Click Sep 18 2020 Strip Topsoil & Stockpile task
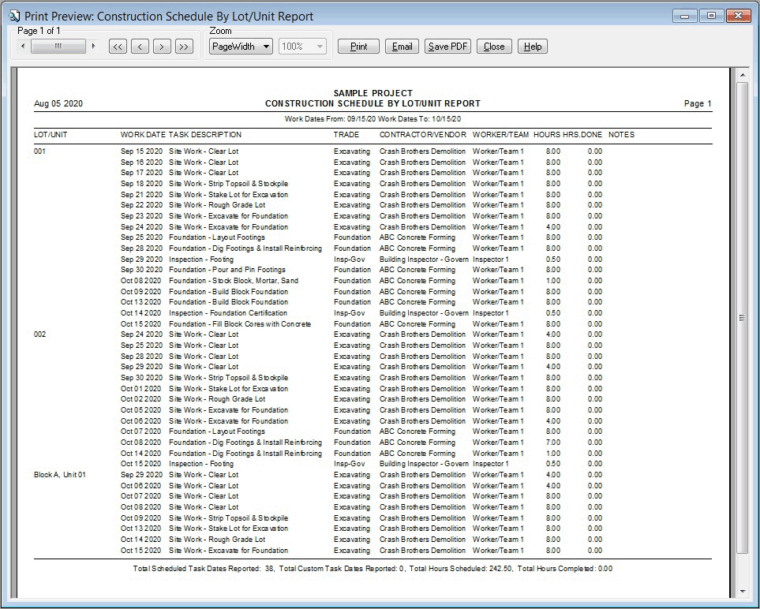 point(361,184)
